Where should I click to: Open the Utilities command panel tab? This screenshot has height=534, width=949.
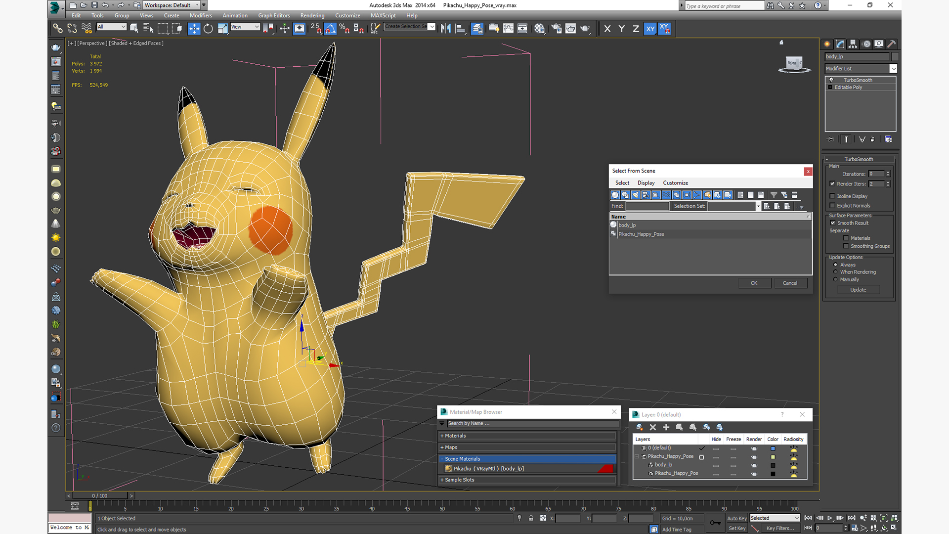pos(892,44)
